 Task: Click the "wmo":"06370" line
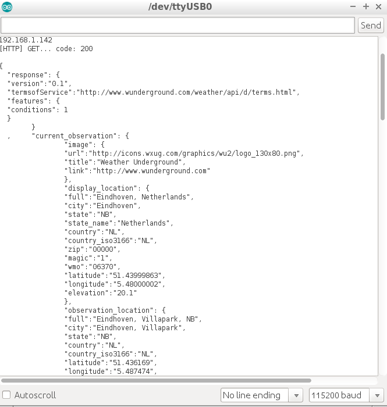click(92, 267)
